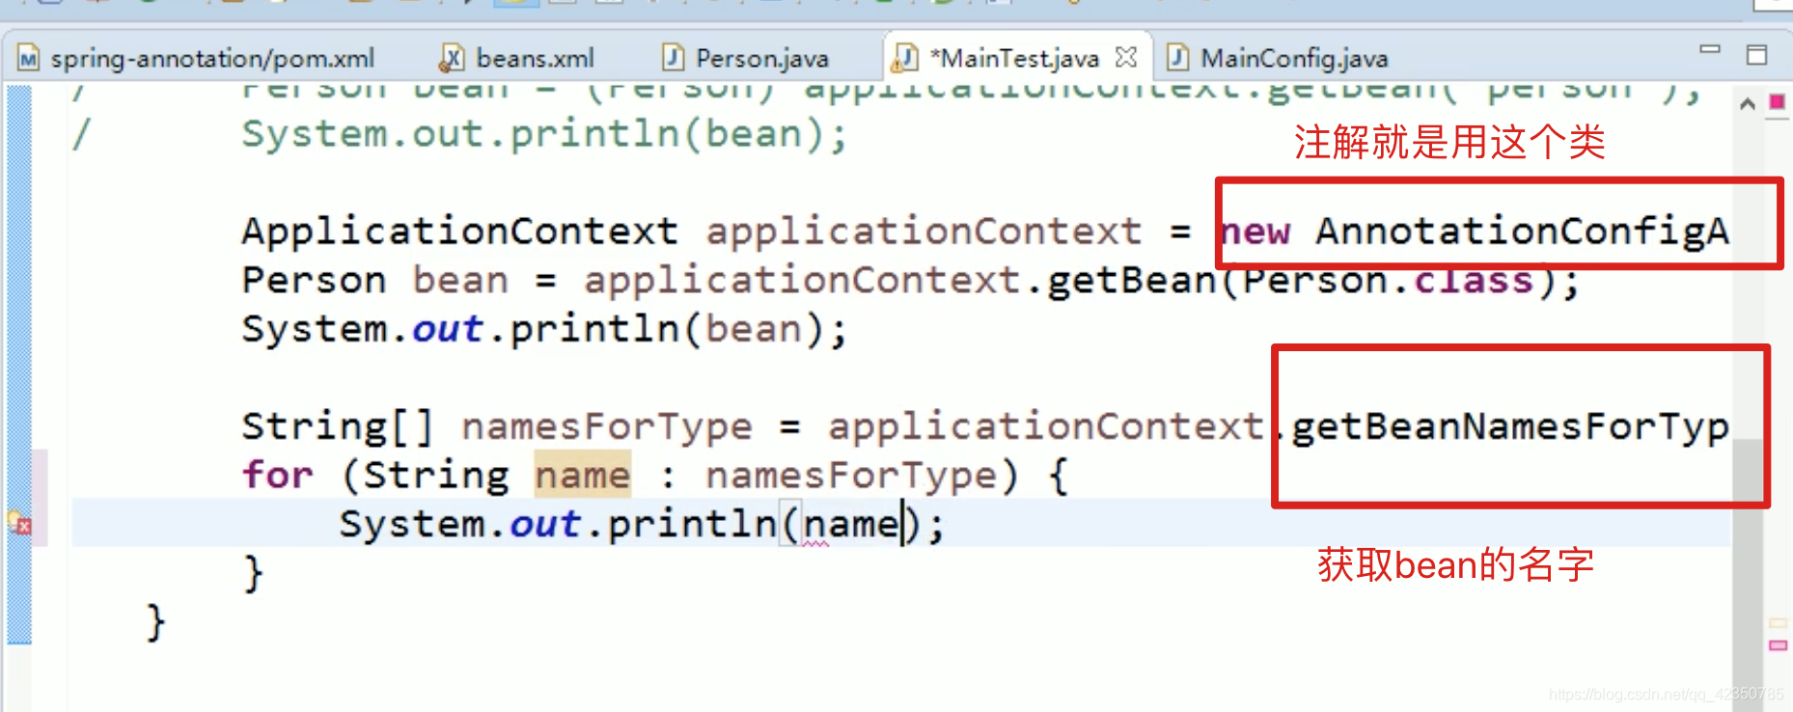
Task: Click 'System.out.println(bean);' below the Person bean line
Action: tap(544, 329)
